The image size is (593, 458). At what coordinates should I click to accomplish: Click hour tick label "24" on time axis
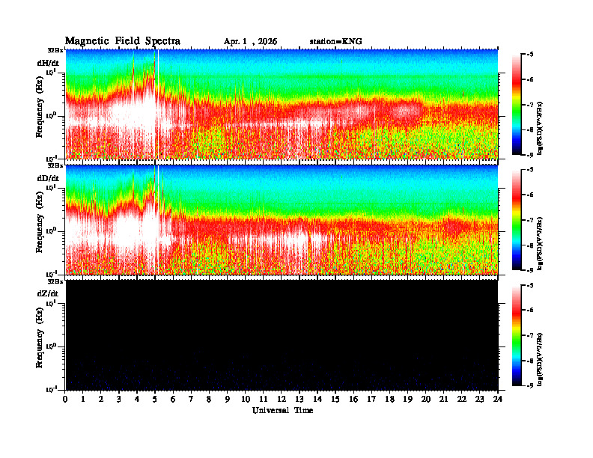point(498,399)
